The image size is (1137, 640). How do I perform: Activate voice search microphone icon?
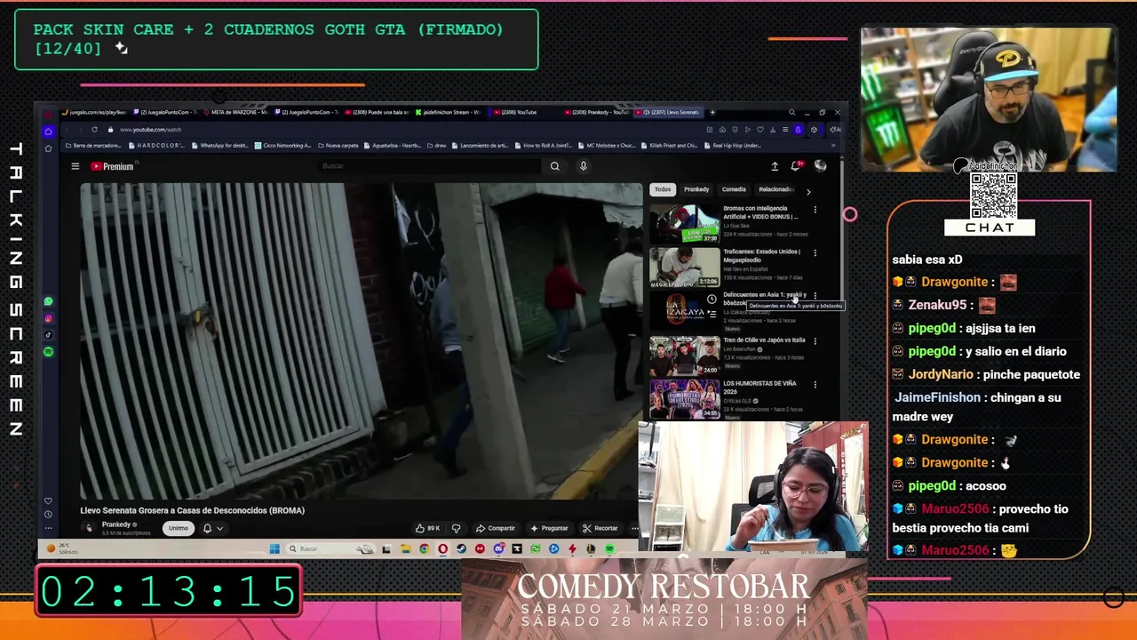(x=583, y=166)
